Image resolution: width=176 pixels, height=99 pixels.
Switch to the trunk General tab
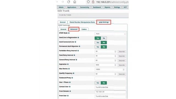[x=63, y=22]
